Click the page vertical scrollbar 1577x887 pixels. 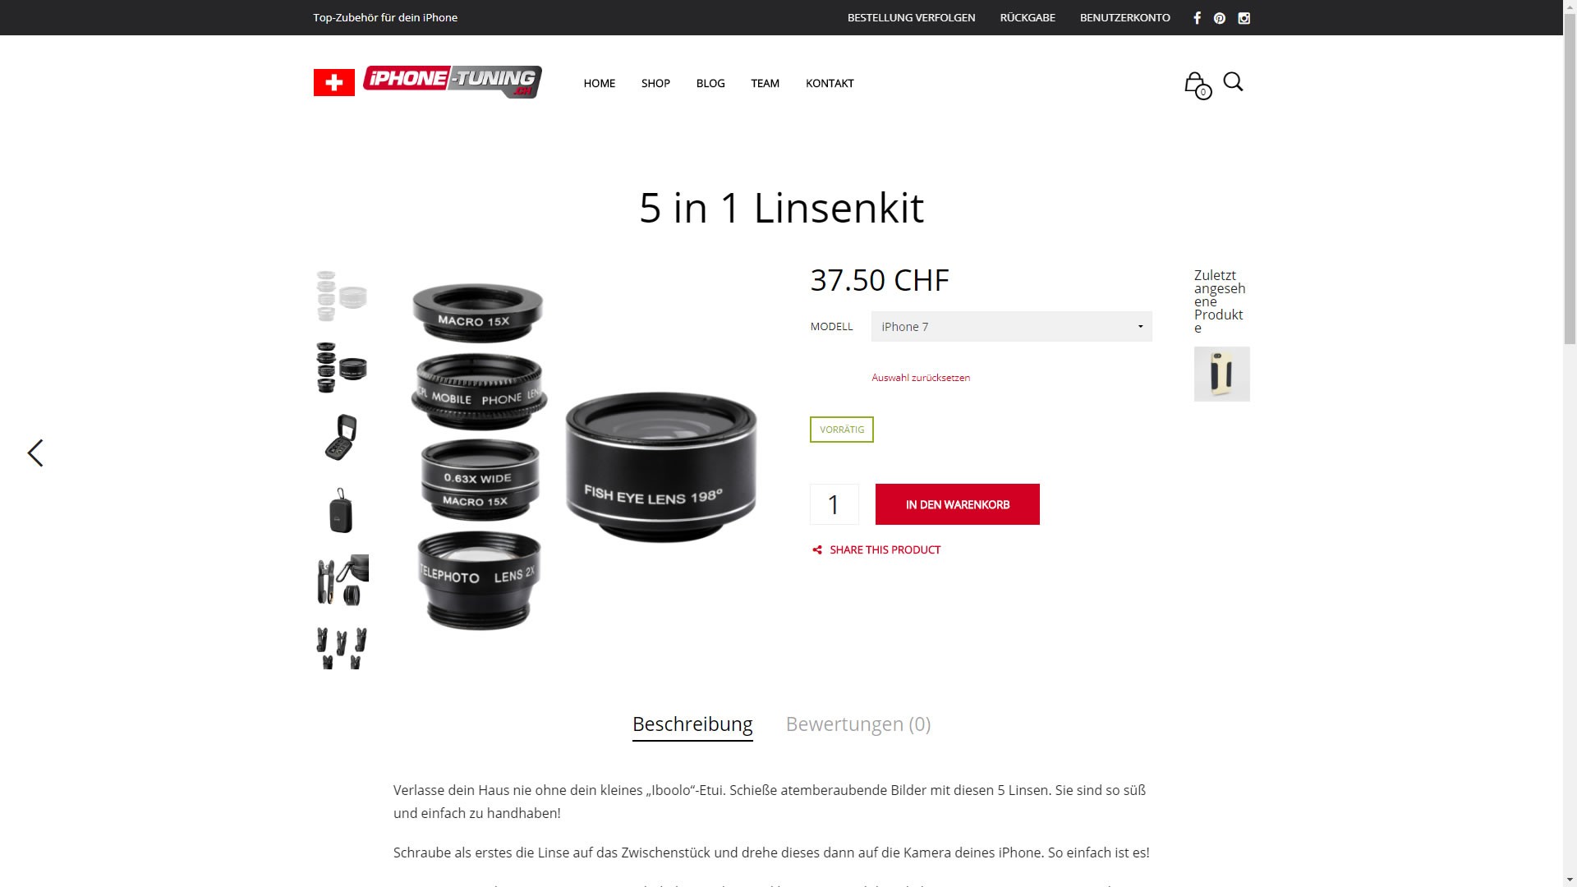(1570, 443)
